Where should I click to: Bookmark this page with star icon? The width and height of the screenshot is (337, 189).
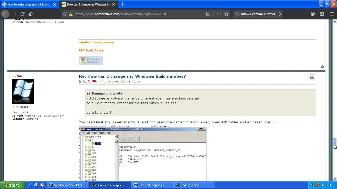click(x=226, y=14)
